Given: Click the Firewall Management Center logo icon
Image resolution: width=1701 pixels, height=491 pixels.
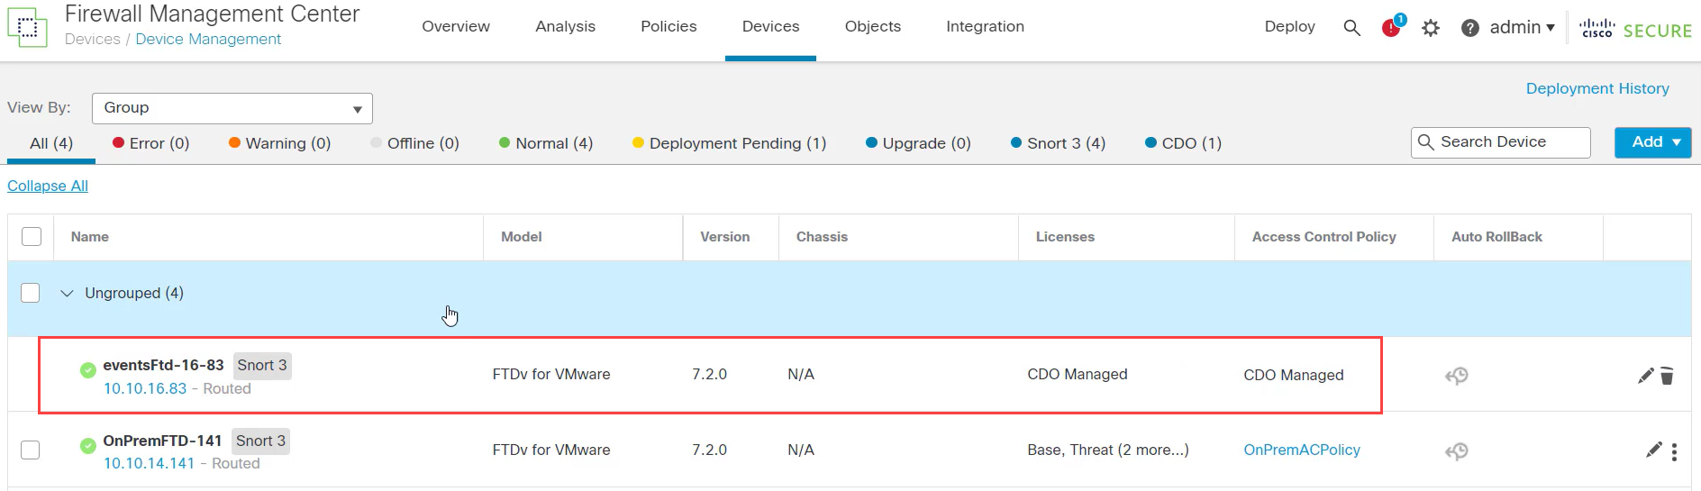Looking at the screenshot, I should pos(27,28).
